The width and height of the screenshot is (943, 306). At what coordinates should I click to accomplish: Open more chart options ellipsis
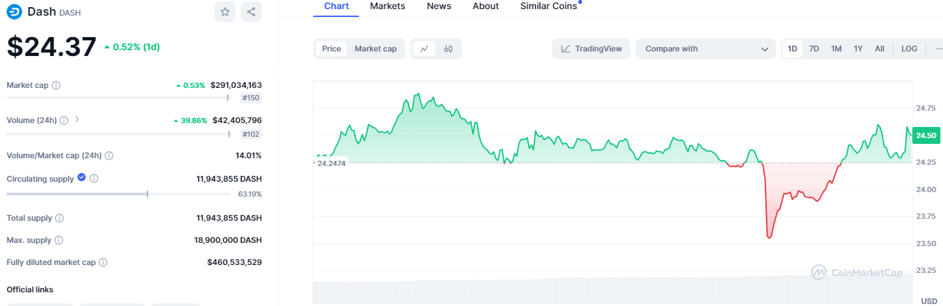click(x=938, y=49)
